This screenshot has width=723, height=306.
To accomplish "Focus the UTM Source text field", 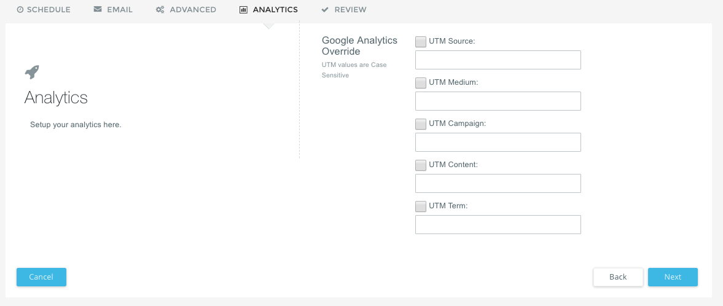I will [498, 60].
